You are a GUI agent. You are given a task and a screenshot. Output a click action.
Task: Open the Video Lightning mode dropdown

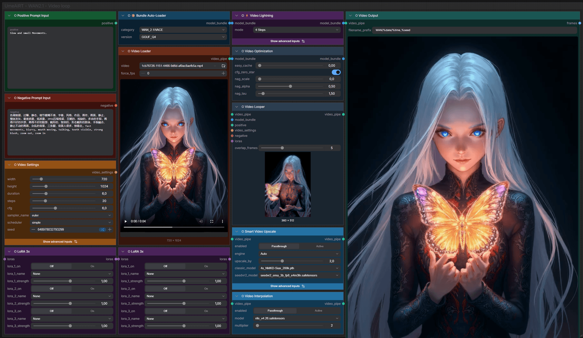tap(297, 30)
